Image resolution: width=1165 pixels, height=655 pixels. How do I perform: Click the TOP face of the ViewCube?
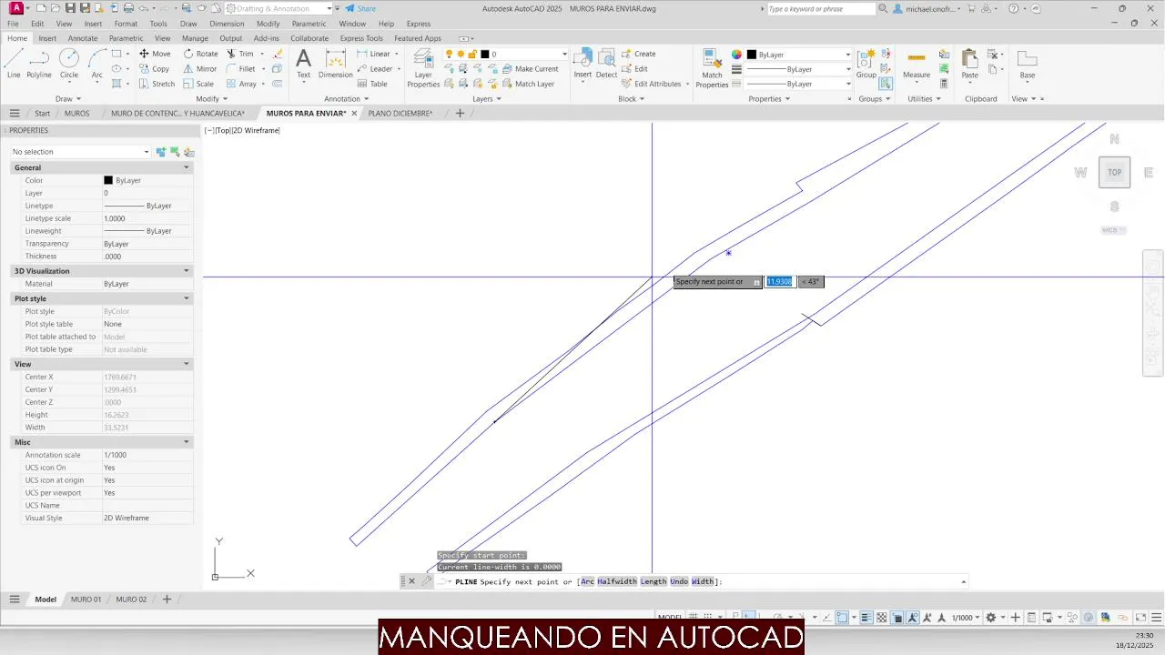1115,172
